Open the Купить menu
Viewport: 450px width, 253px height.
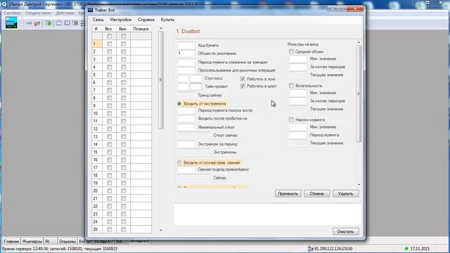point(167,20)
